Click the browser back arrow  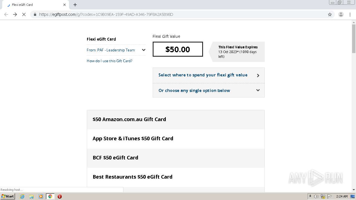(x=6, y=14)
